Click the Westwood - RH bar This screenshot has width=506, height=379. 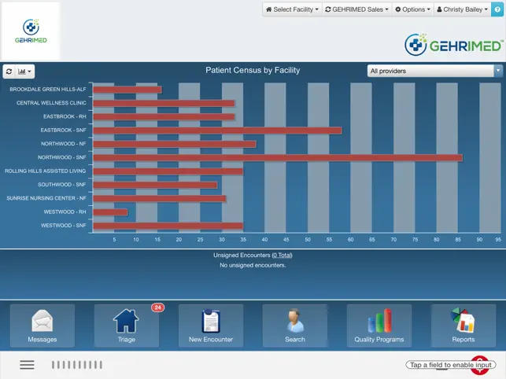coord(110,212)
